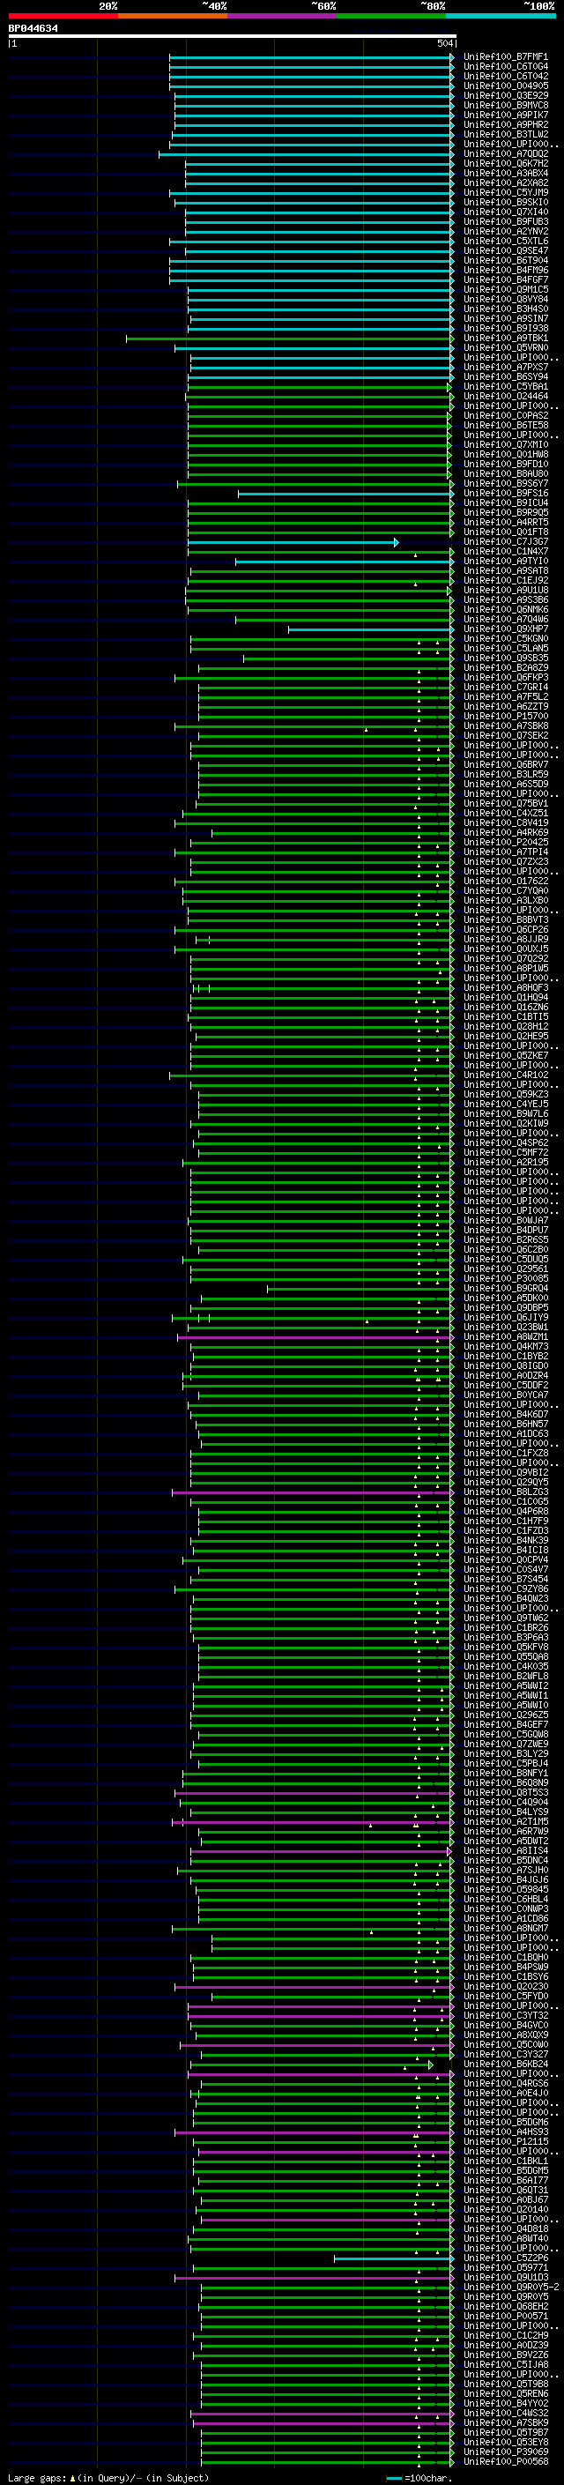Select hit UniRef100_B4FGF7

click(505, 279)
